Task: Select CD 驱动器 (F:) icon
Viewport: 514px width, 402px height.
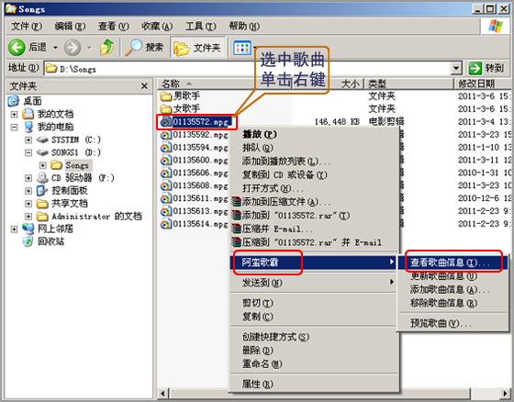Action: point(42,178)
